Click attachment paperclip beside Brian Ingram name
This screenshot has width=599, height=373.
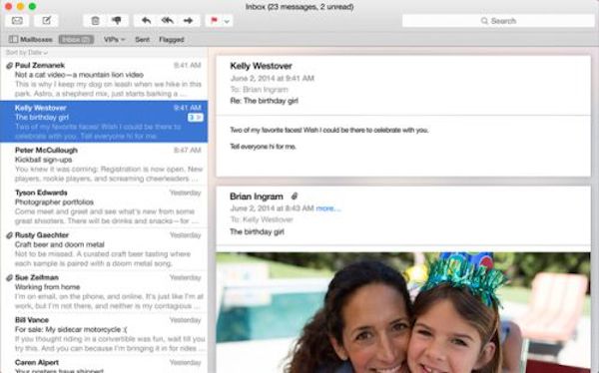pyautogui.click(x=294, y=196)
